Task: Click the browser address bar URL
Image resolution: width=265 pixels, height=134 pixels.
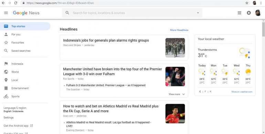Action: point(60,3)
